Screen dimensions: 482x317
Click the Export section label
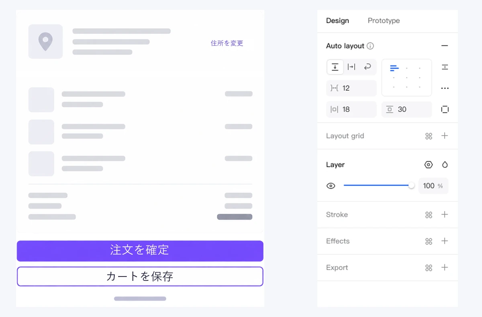point(337,267)
